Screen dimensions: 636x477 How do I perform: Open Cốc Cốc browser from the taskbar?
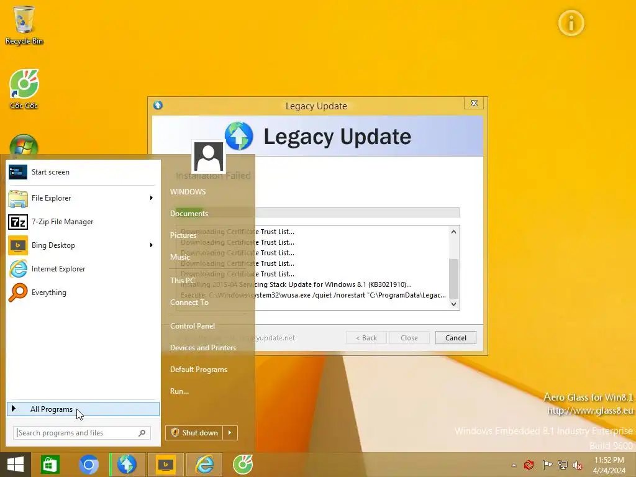[x=243, y=465]
